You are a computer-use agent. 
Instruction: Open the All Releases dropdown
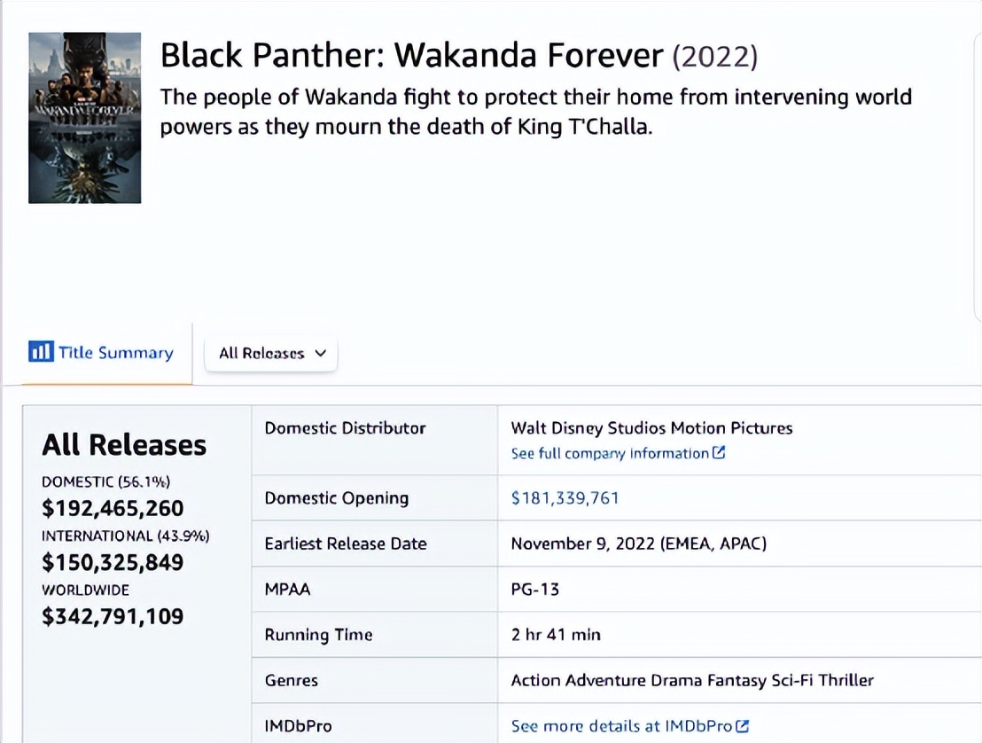coord(271,353)
